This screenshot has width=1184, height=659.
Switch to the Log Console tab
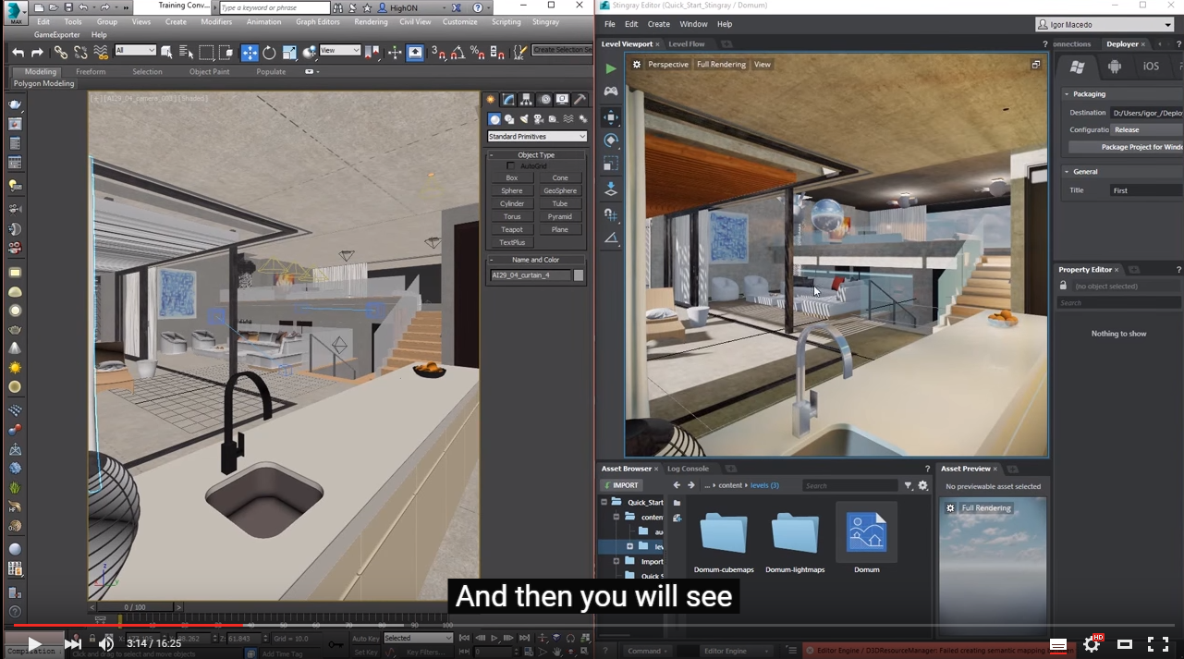[688, 469]
